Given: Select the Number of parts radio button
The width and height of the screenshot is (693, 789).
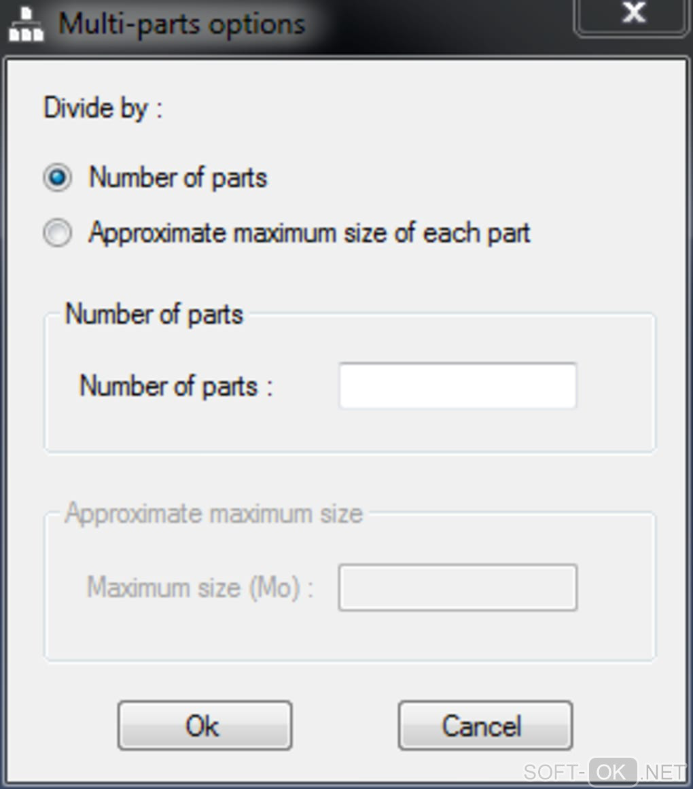Looking at the screenshot, I should (x=57, y=179).
